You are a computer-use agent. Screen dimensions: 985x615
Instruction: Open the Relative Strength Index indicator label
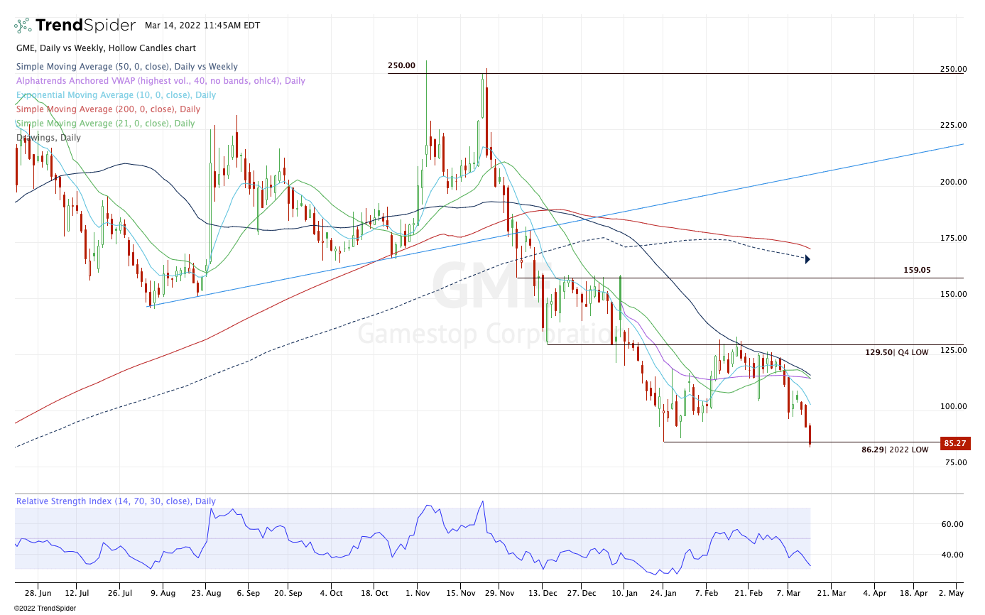(x=116, y=501)
